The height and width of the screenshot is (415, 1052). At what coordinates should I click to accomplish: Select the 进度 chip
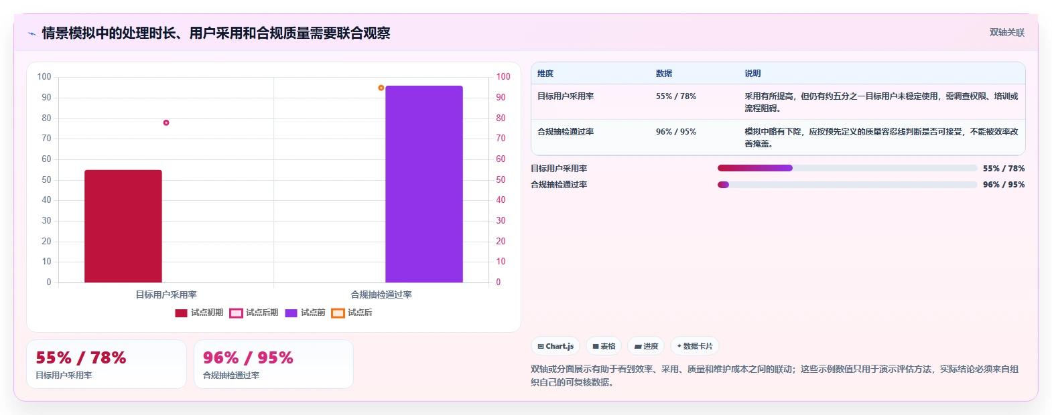[646, 346]
